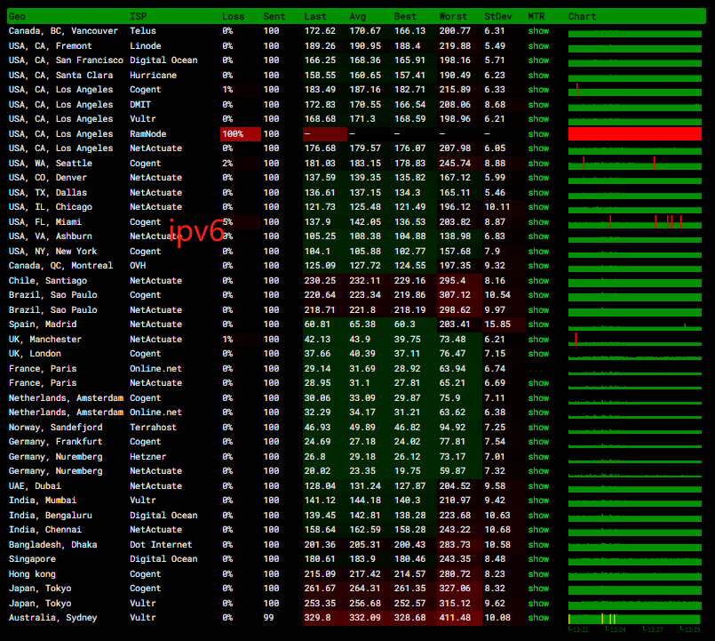Select 'Bangladesh, Dhaka' geo cell
The image size is (715, 641).
click(x=53, y=545)
